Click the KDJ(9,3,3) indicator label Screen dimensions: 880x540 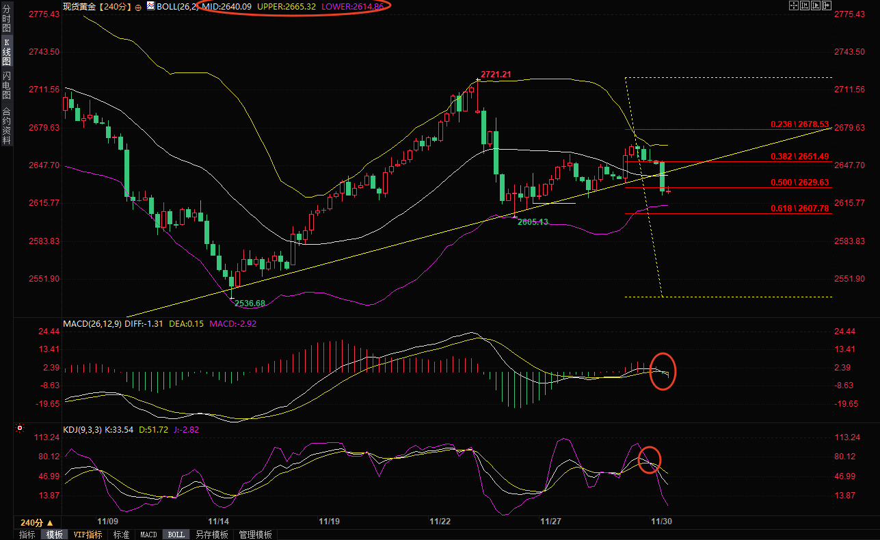point(83,429)
